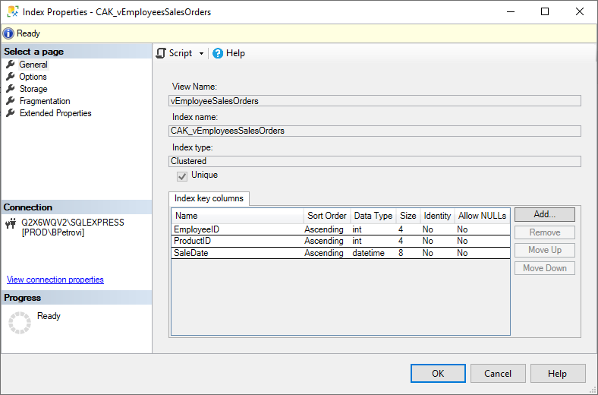Click the View Name field

click(375, 101)
